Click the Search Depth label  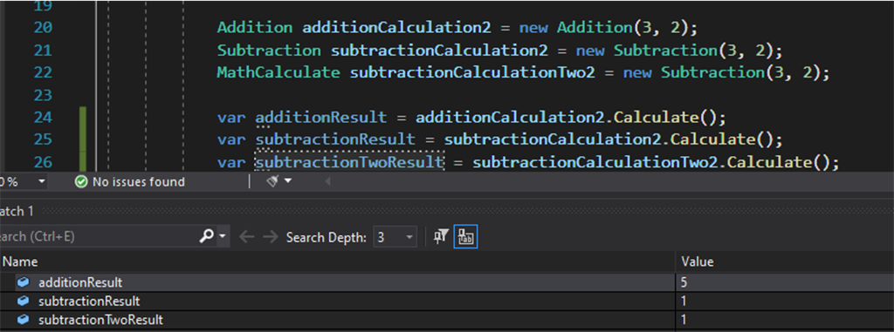327,237
